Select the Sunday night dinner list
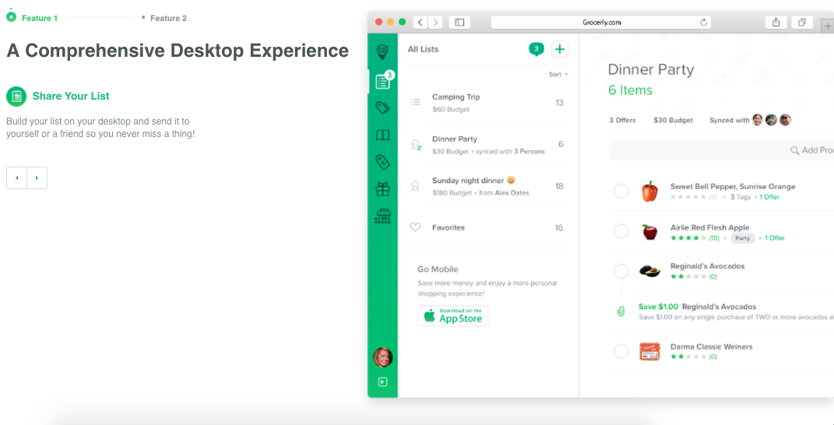This screenshot has height=425, width=834. click(x=488, y=186)
